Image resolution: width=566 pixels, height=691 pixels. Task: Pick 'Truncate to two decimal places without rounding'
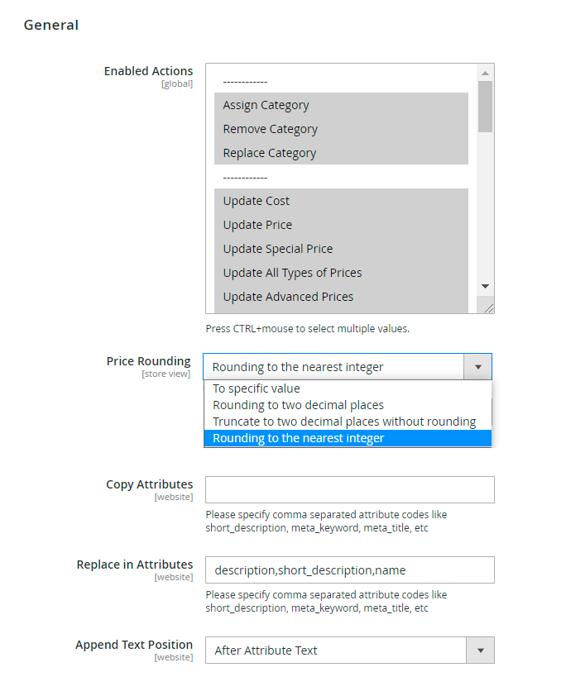[x=344, y=422]
